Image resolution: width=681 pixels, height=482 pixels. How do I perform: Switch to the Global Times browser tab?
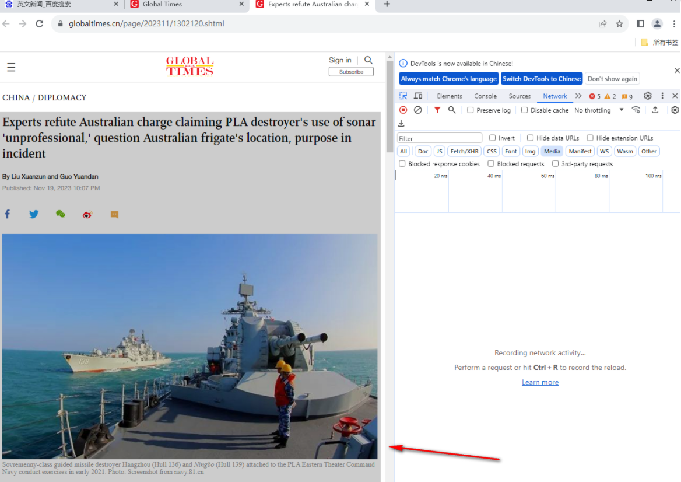[187, 4]
